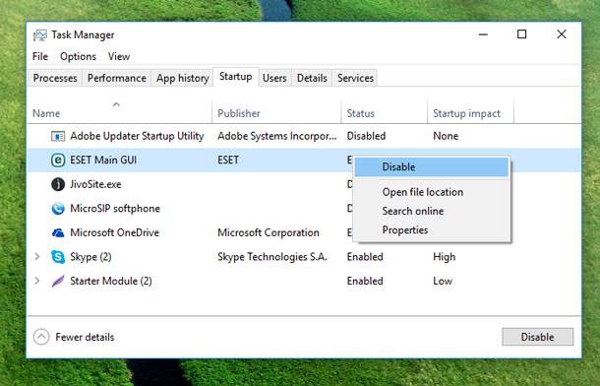The image size is (600, 386).
Task: Click the None startup impact value
Action: (446, 136)
